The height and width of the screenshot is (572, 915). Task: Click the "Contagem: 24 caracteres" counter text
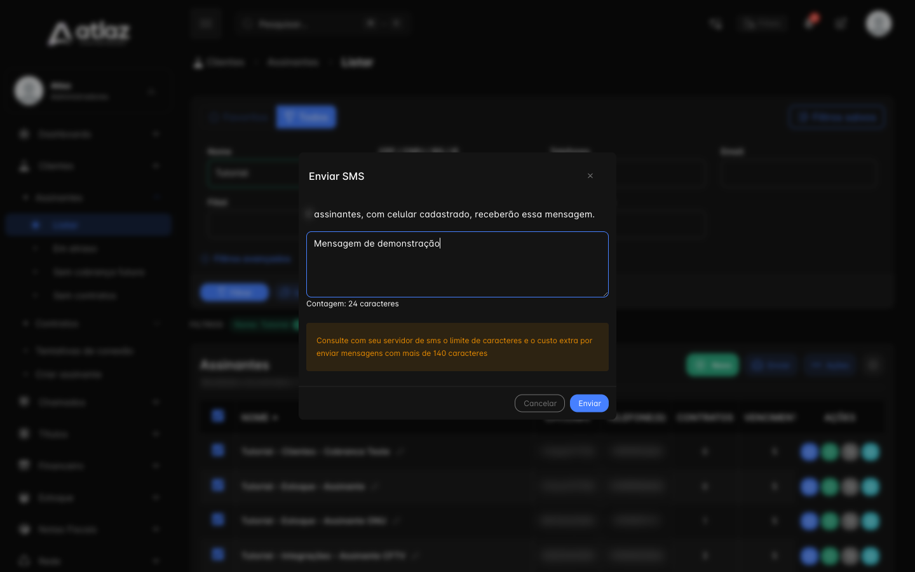pyautogui.click(x=353, y=304)
